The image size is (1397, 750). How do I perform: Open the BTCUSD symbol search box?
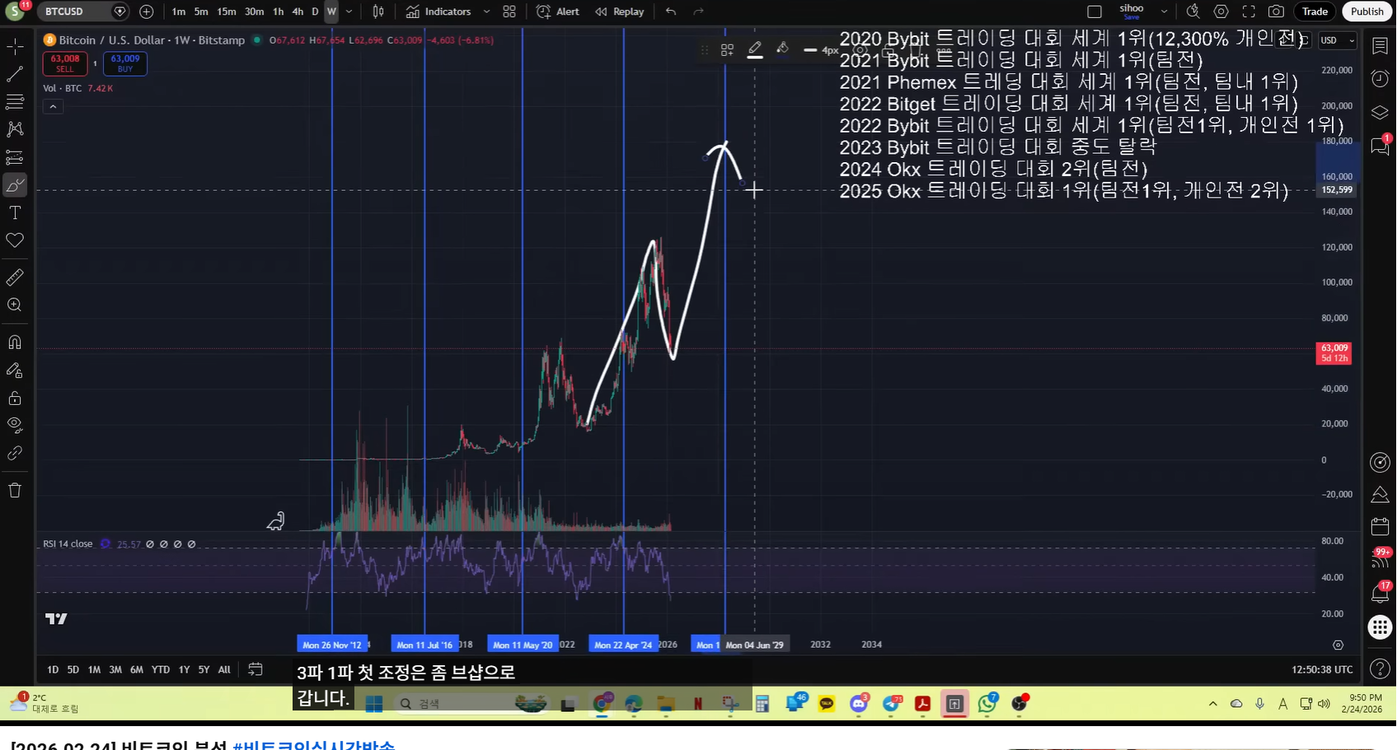pyautogui.click(x=76, y=12)
